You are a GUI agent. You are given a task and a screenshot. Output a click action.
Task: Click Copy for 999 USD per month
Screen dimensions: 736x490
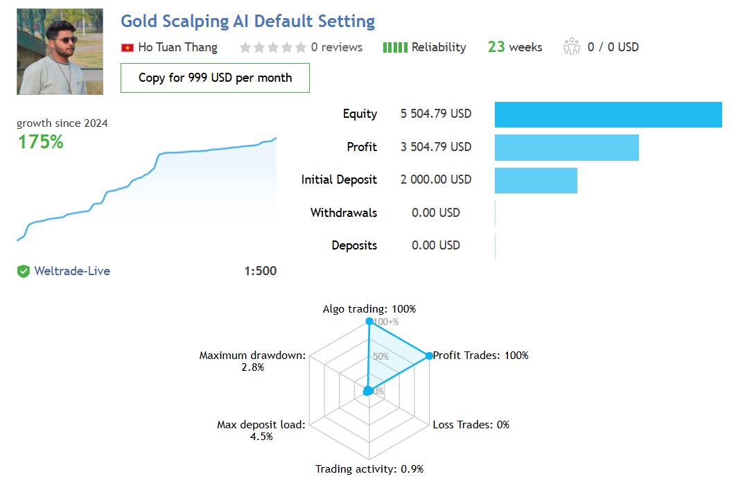215,78
